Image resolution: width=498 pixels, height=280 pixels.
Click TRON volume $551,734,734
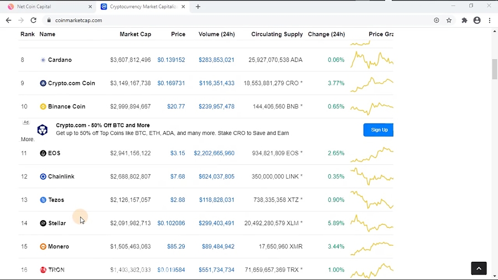pos(216,270)
